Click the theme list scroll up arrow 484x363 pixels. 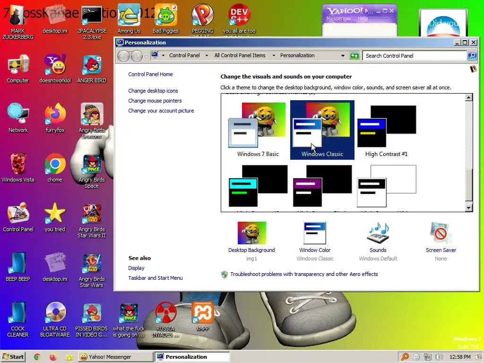(x=468, y=97)
